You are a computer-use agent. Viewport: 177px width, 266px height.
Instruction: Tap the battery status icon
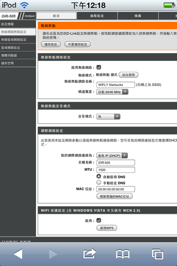point(169,5)
